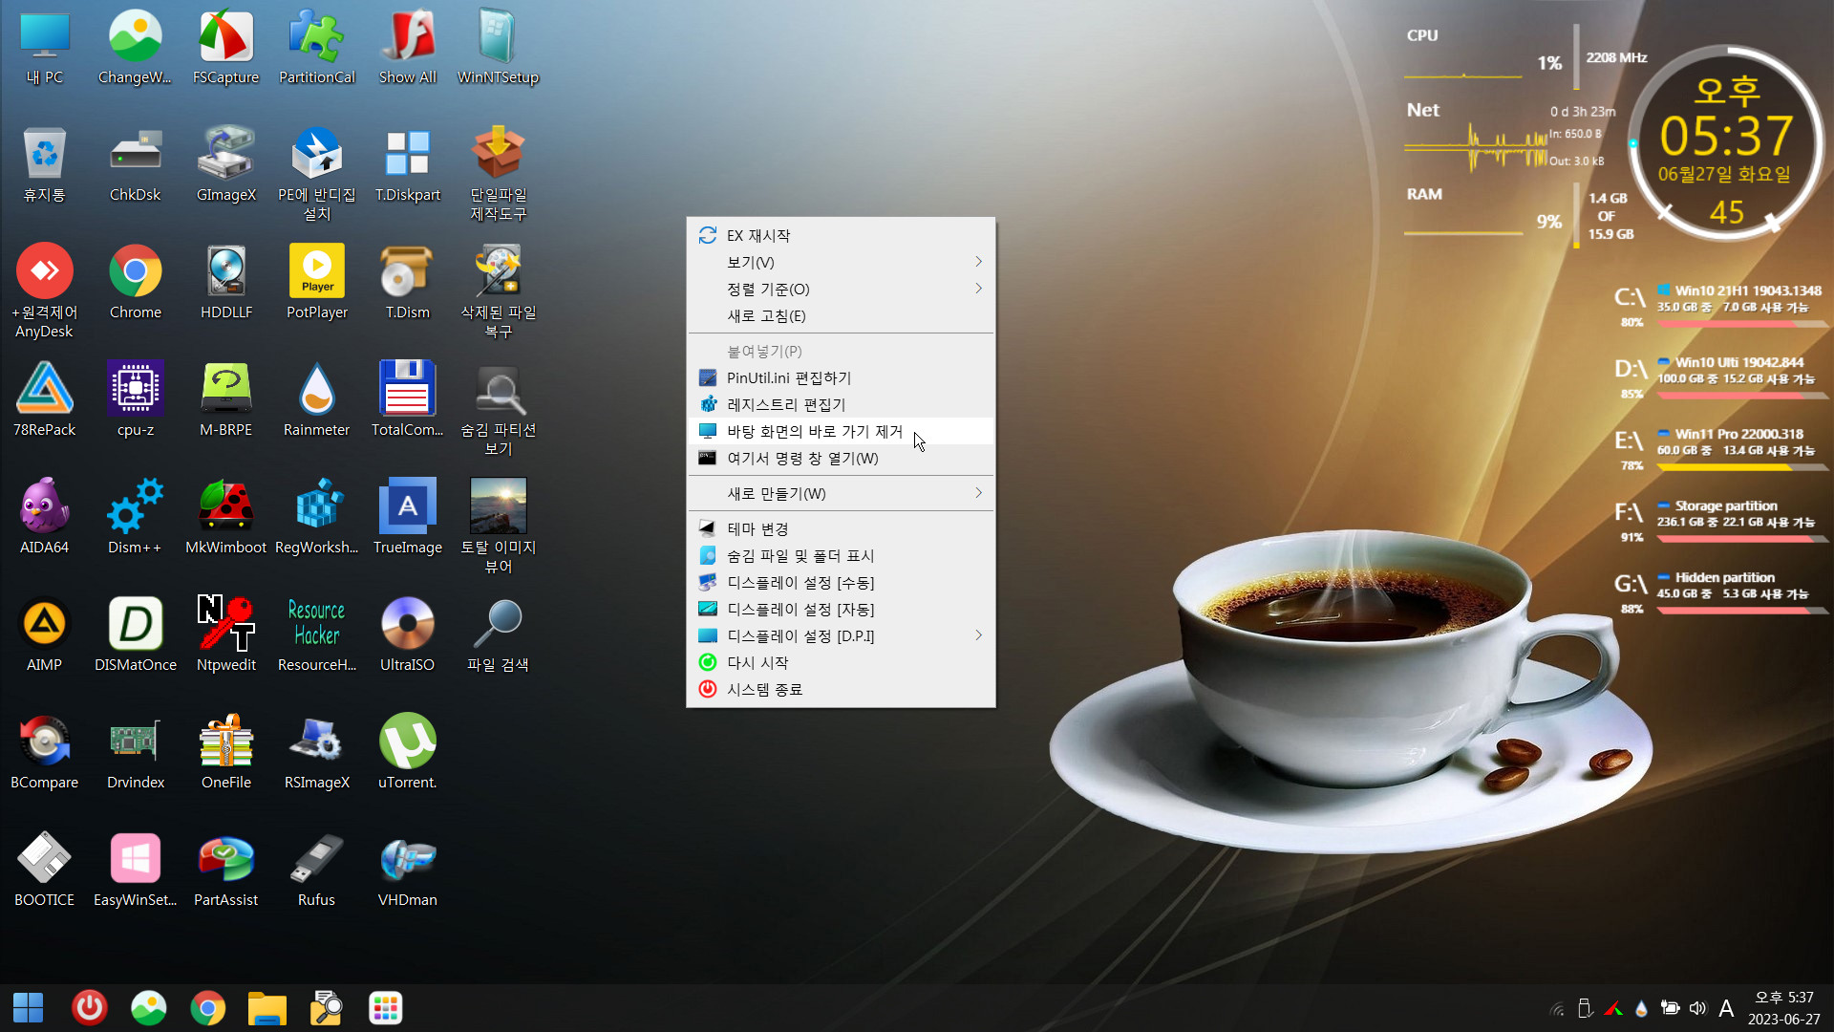Screen dimensions: 1834x1032
Task: Select the PartAssist desktop icon
Action: point(225,871)
